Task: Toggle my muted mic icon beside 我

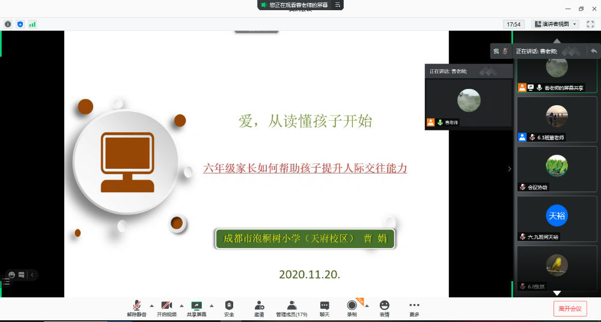Action: click(505, 51)
